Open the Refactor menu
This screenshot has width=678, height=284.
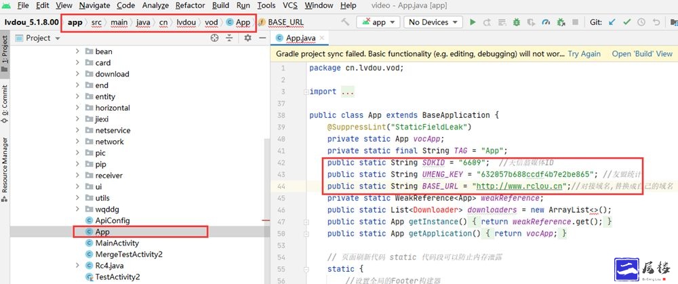(x=189, y=5)
